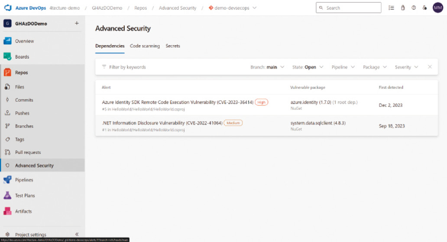Open the Repos hub icon
The width and height of the screenshot is (447, 242).
click(x=7, y=72)
